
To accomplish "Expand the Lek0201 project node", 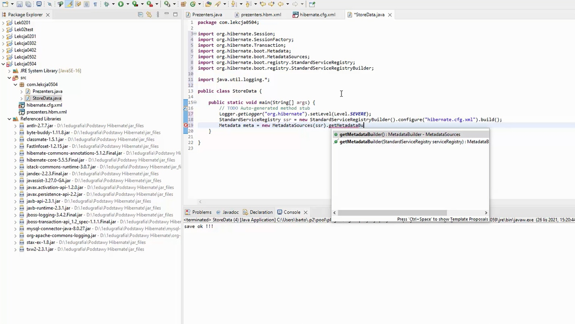I will click(3, 23).
